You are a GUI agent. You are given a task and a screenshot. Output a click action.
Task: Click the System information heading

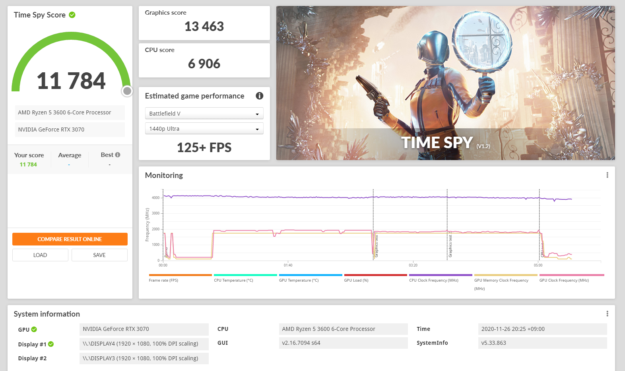pyautogui.click(x=47, y=314)
